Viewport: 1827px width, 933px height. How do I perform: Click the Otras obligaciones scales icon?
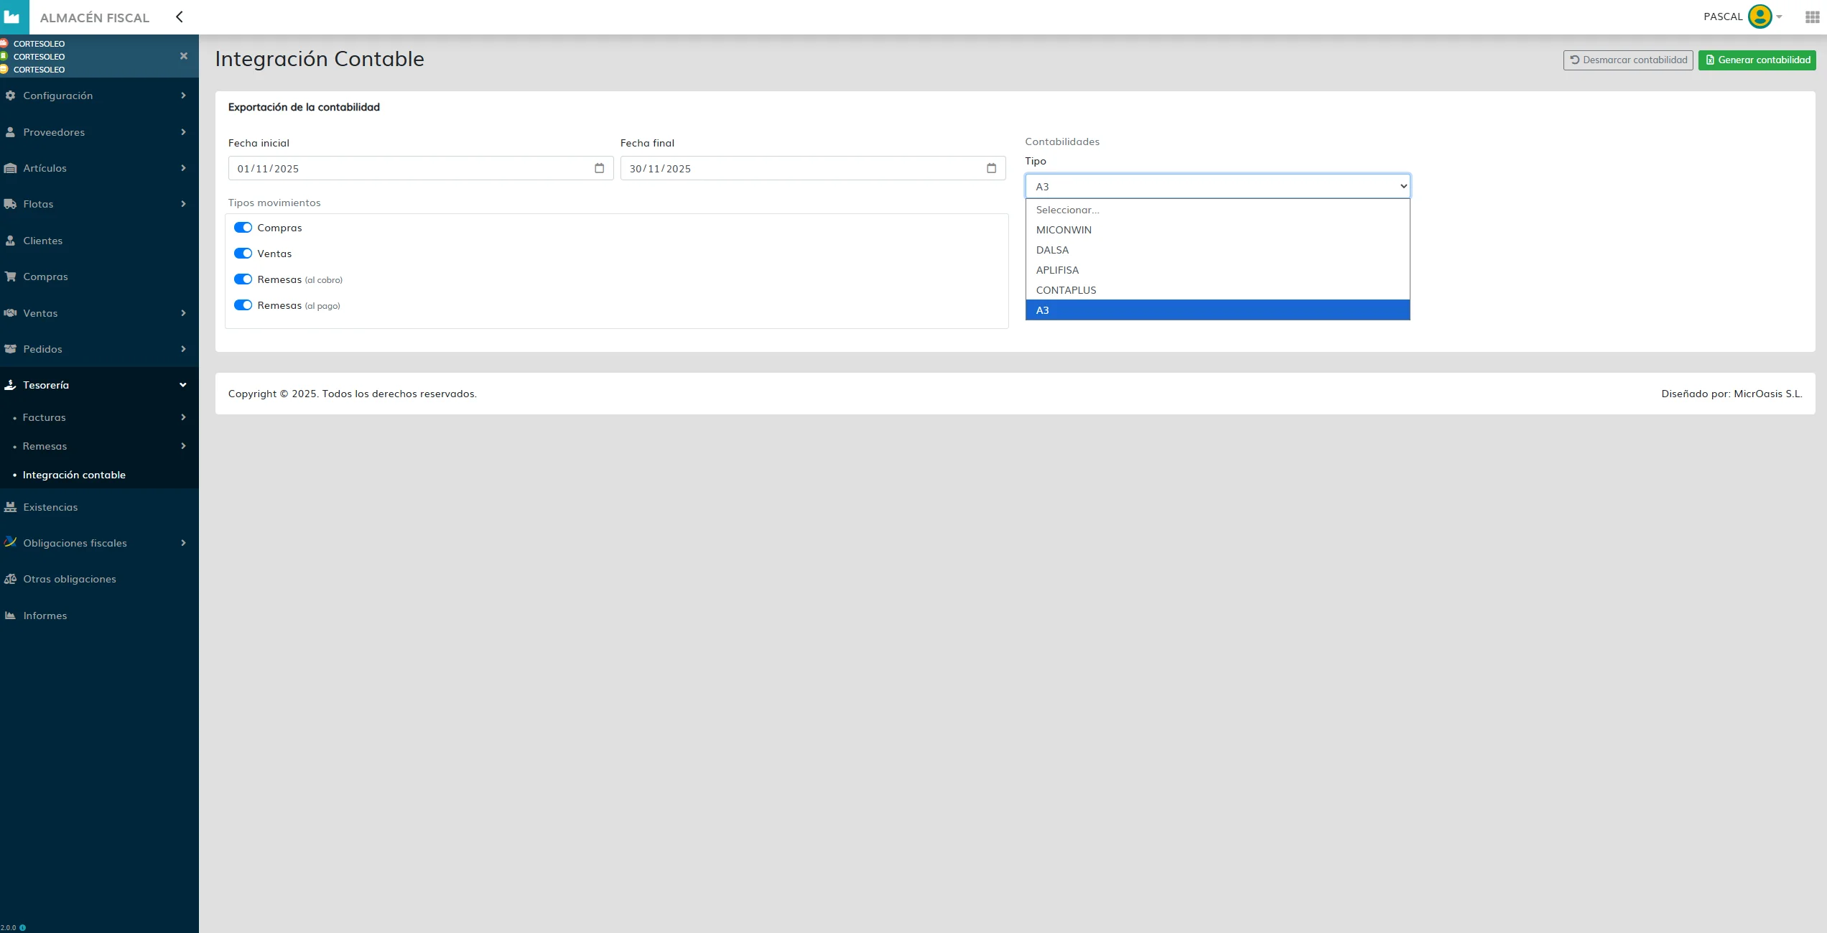[x=10, y=579]
